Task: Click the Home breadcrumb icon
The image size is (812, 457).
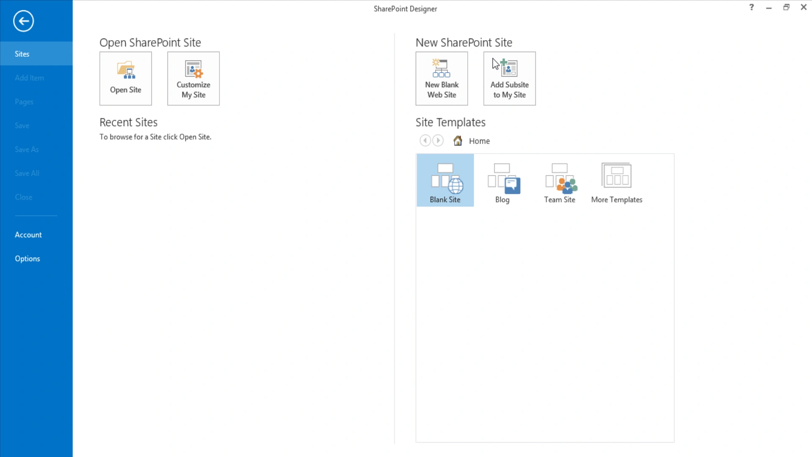Action: pyautogui.click(x=457, y=140)
